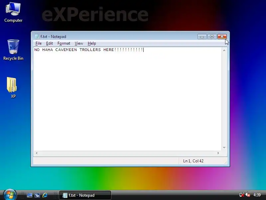Click the word HAHA in text
266x200 pixels.
[x=48, y=50]
